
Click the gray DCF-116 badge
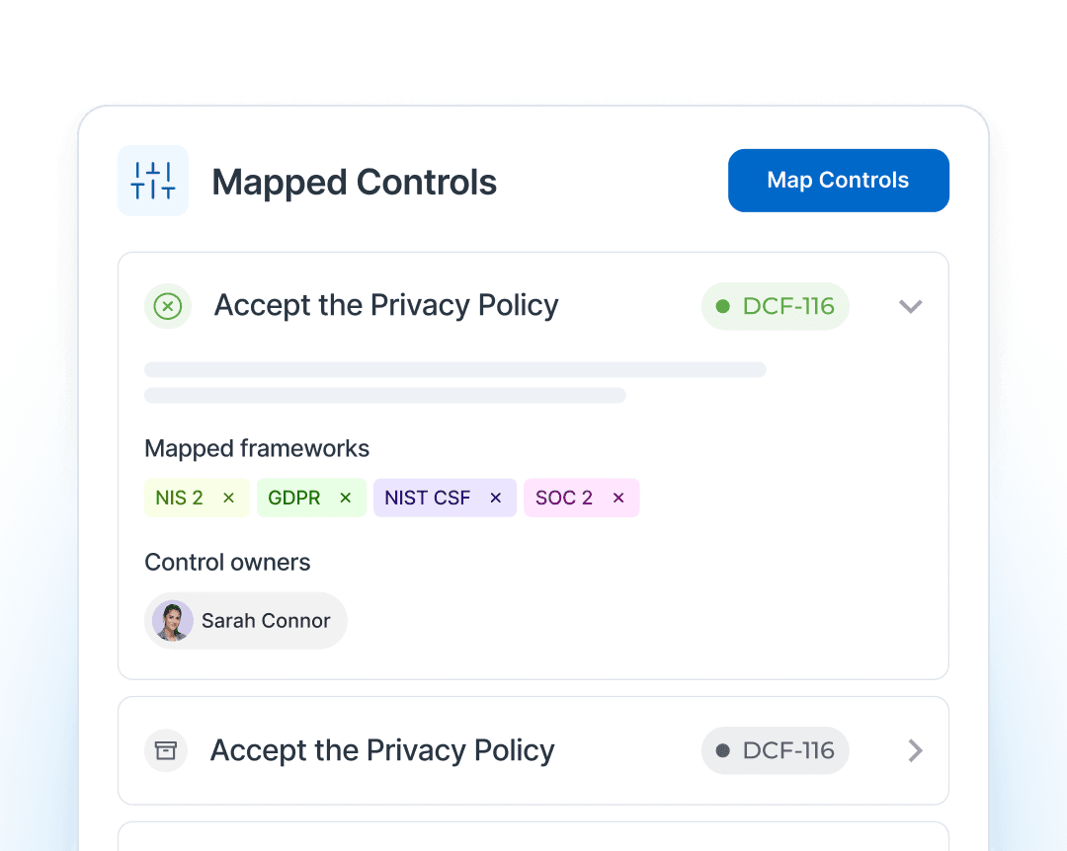tap(776, 750)
